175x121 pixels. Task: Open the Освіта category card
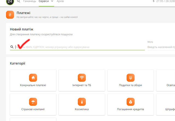(167, 80)
